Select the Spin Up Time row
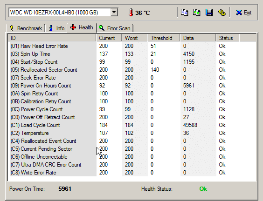 [x=132, y=54]
